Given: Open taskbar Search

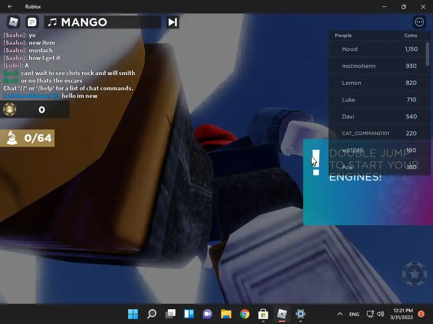Looking at the screenshot, I should (x=152, y=314).
